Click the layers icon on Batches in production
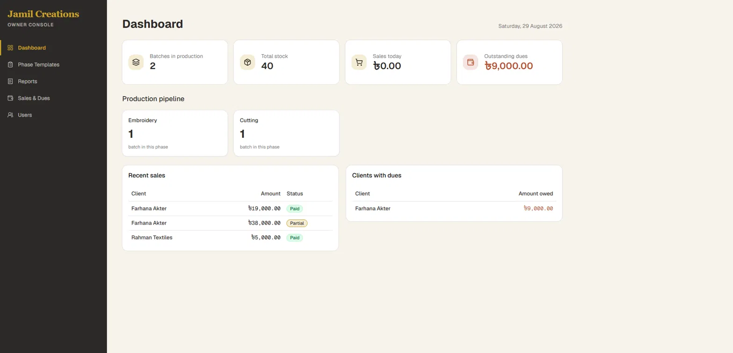733x353 pixels. [x=136, y=62]
